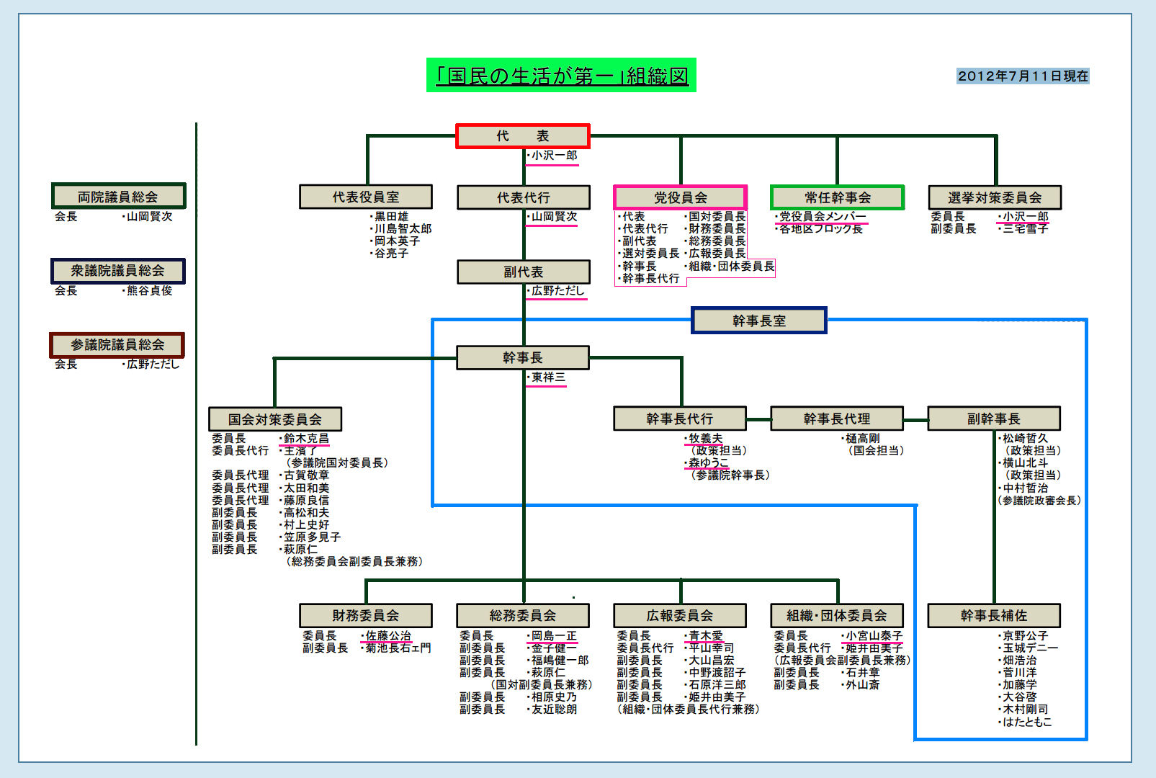Select the 副幹事長 box

[994, 419]
